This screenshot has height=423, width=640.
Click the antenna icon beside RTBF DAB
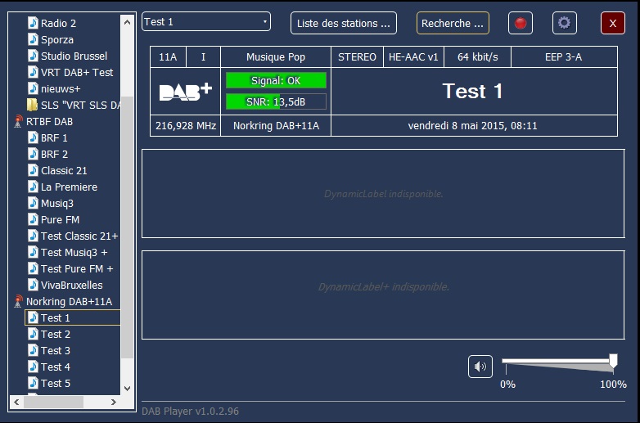point(18,121)
